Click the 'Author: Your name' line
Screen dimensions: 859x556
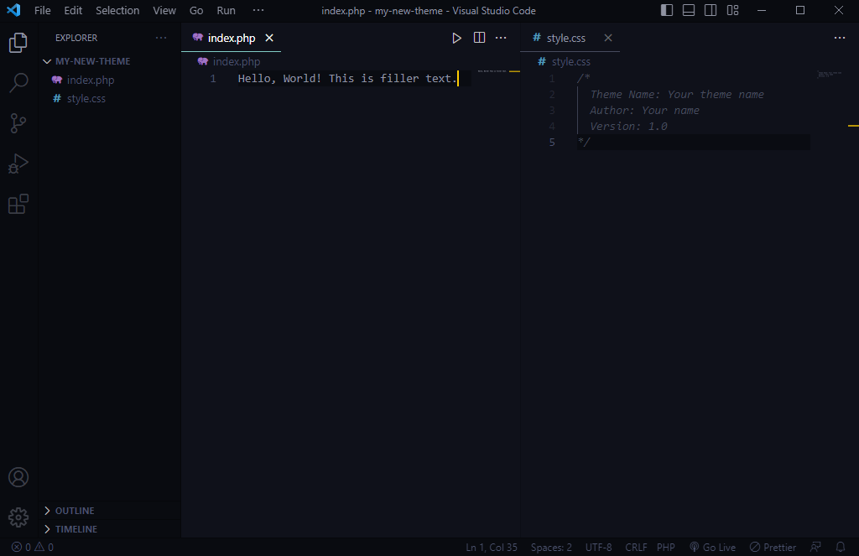(x=644, y=110)
